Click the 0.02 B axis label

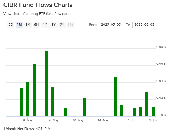point(161,98)
